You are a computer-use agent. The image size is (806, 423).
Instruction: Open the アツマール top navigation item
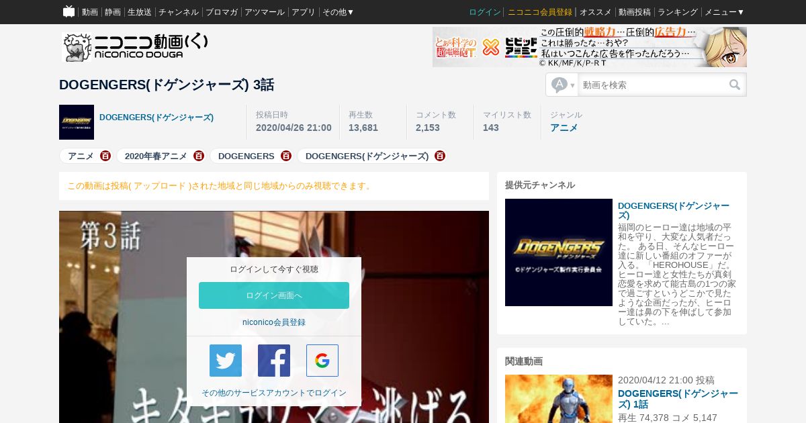[265, 12]
